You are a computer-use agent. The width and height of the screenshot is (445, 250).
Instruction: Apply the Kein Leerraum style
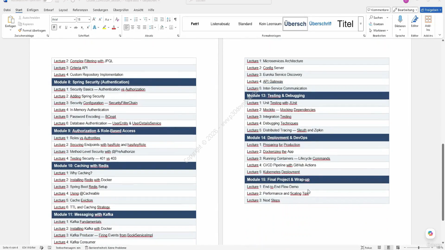coord(270,24)
